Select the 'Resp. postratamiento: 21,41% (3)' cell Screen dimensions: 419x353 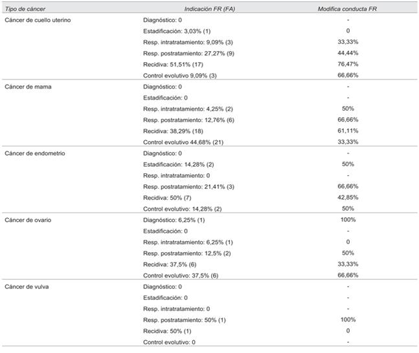click(x=188, y=186)
